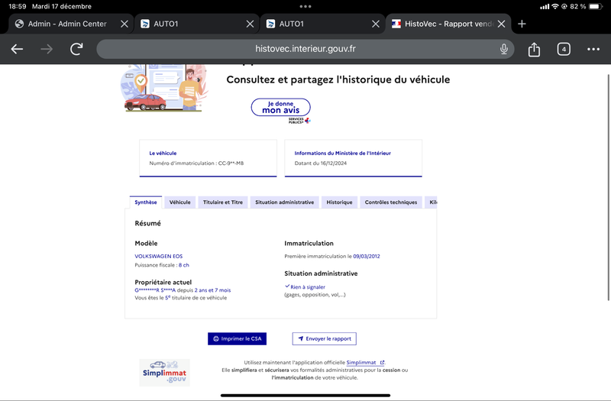Click the Imprimer le CSA button
Screen dimensions: 611x401
(237, 338)
